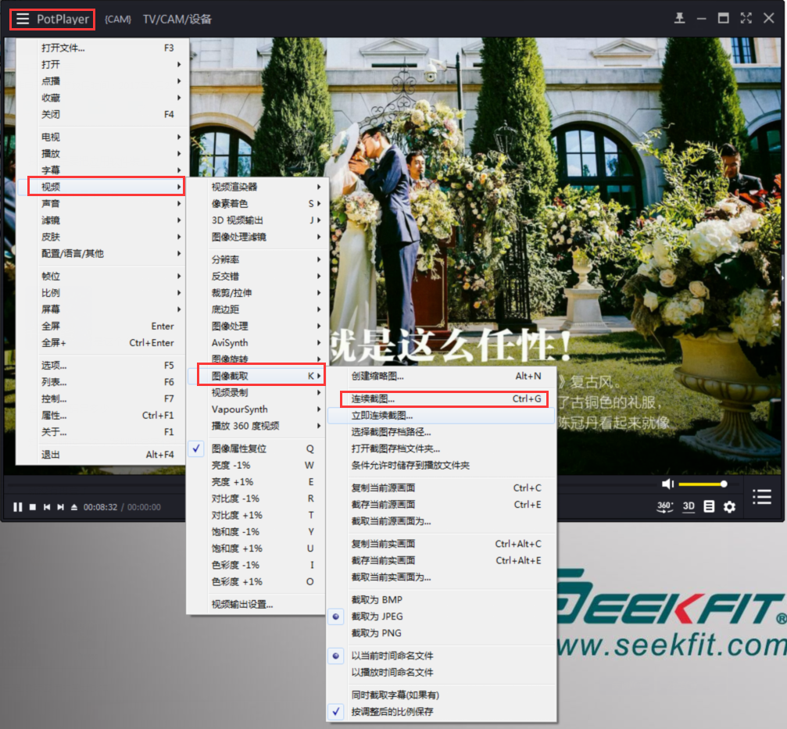
Task: Open the PotPlayer main menu button
Action: 52,19
